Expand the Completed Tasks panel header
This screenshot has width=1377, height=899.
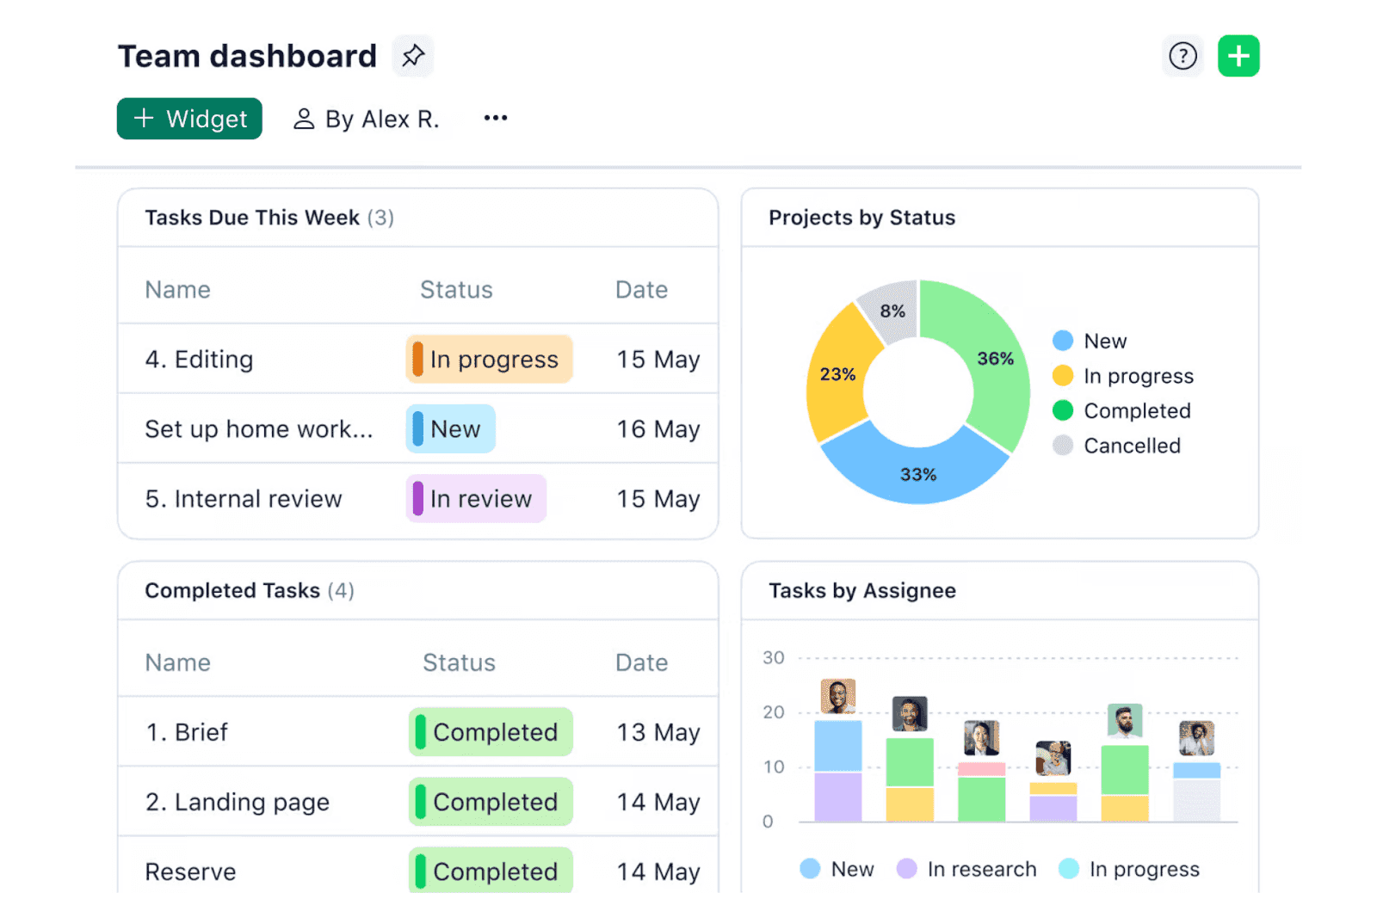248,591
